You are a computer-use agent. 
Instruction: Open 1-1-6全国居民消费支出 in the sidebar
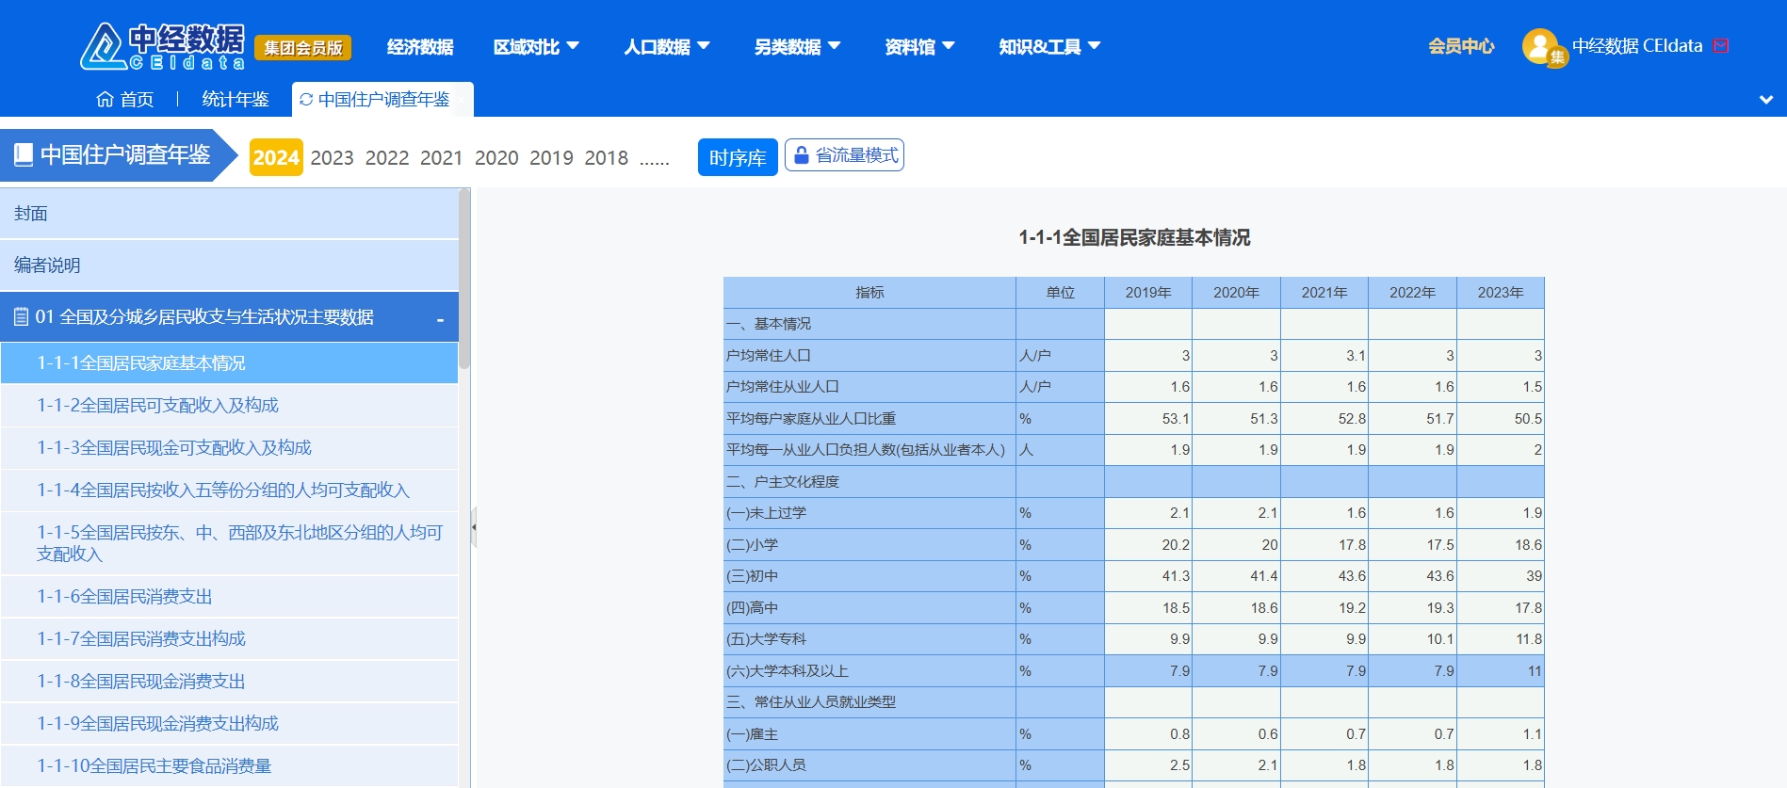[124, 596]
